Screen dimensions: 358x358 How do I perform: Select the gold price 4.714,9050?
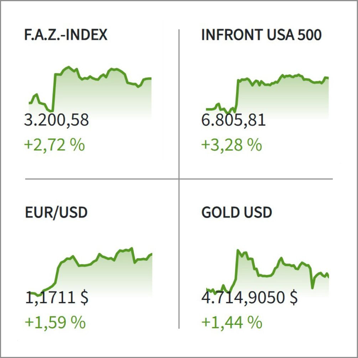point(243,297)
